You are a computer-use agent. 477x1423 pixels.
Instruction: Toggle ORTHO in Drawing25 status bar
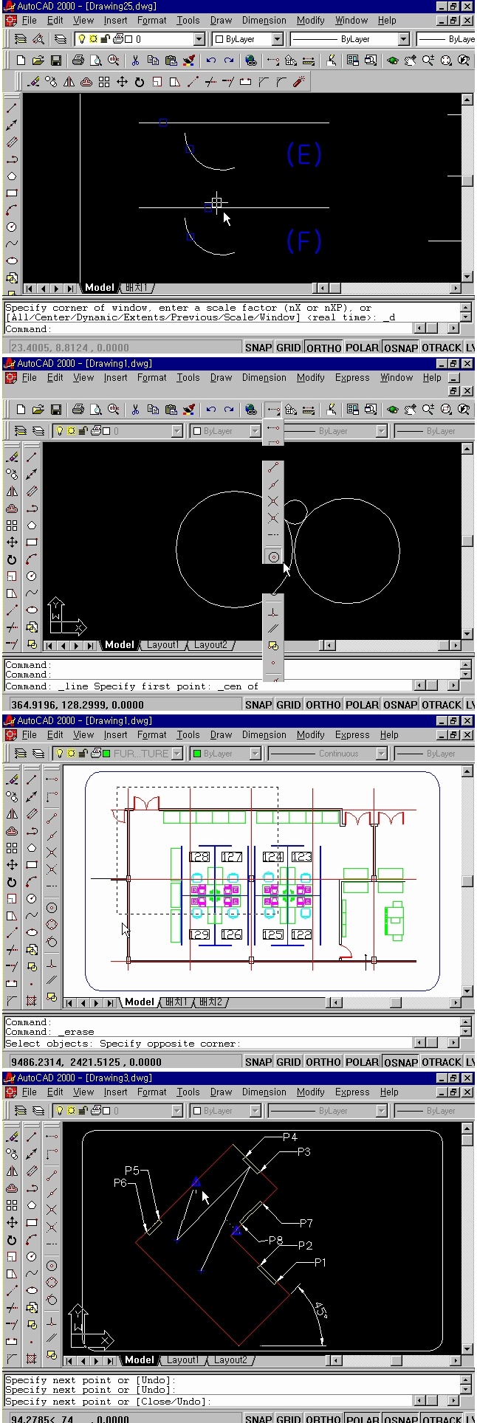tap(323, 348)
